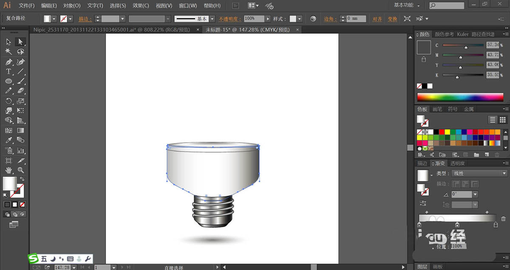Image resolution: width=510 pixels, height=270 pixels.
Task: Open opacity 100% dropdown arrow
Action: pos(268,19)
